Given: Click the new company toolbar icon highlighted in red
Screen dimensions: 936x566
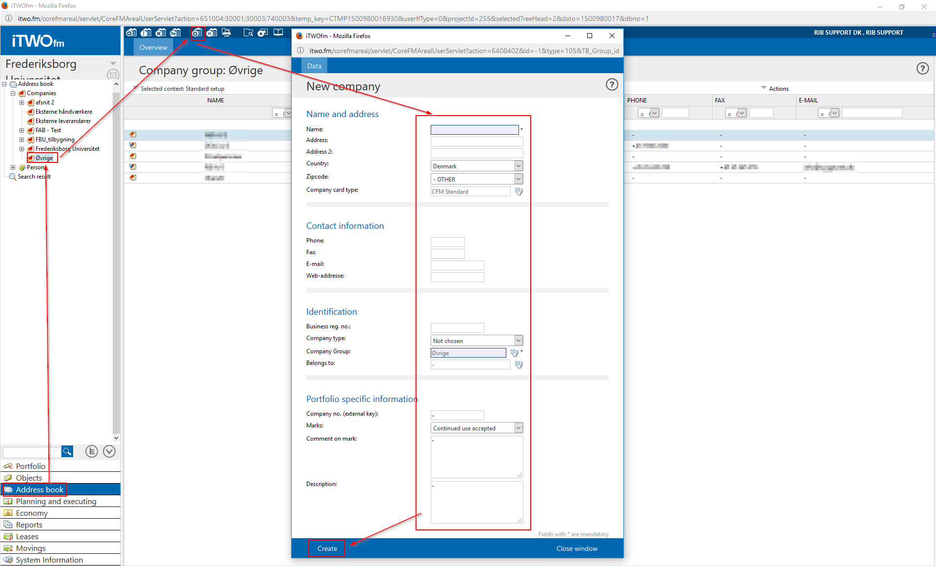Looking at the screenshot, I should click(x=197, y=33).
